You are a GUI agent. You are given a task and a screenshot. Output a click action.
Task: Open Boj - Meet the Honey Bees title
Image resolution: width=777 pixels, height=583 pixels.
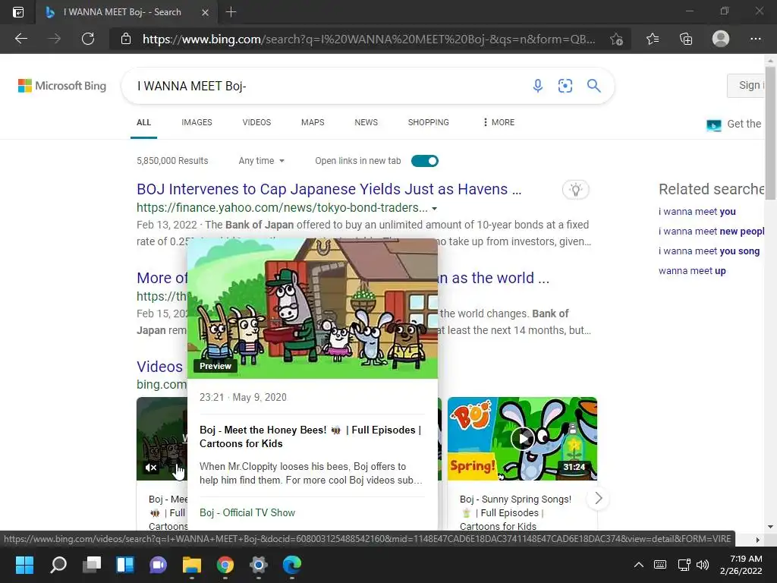click(x=310, y=436)
